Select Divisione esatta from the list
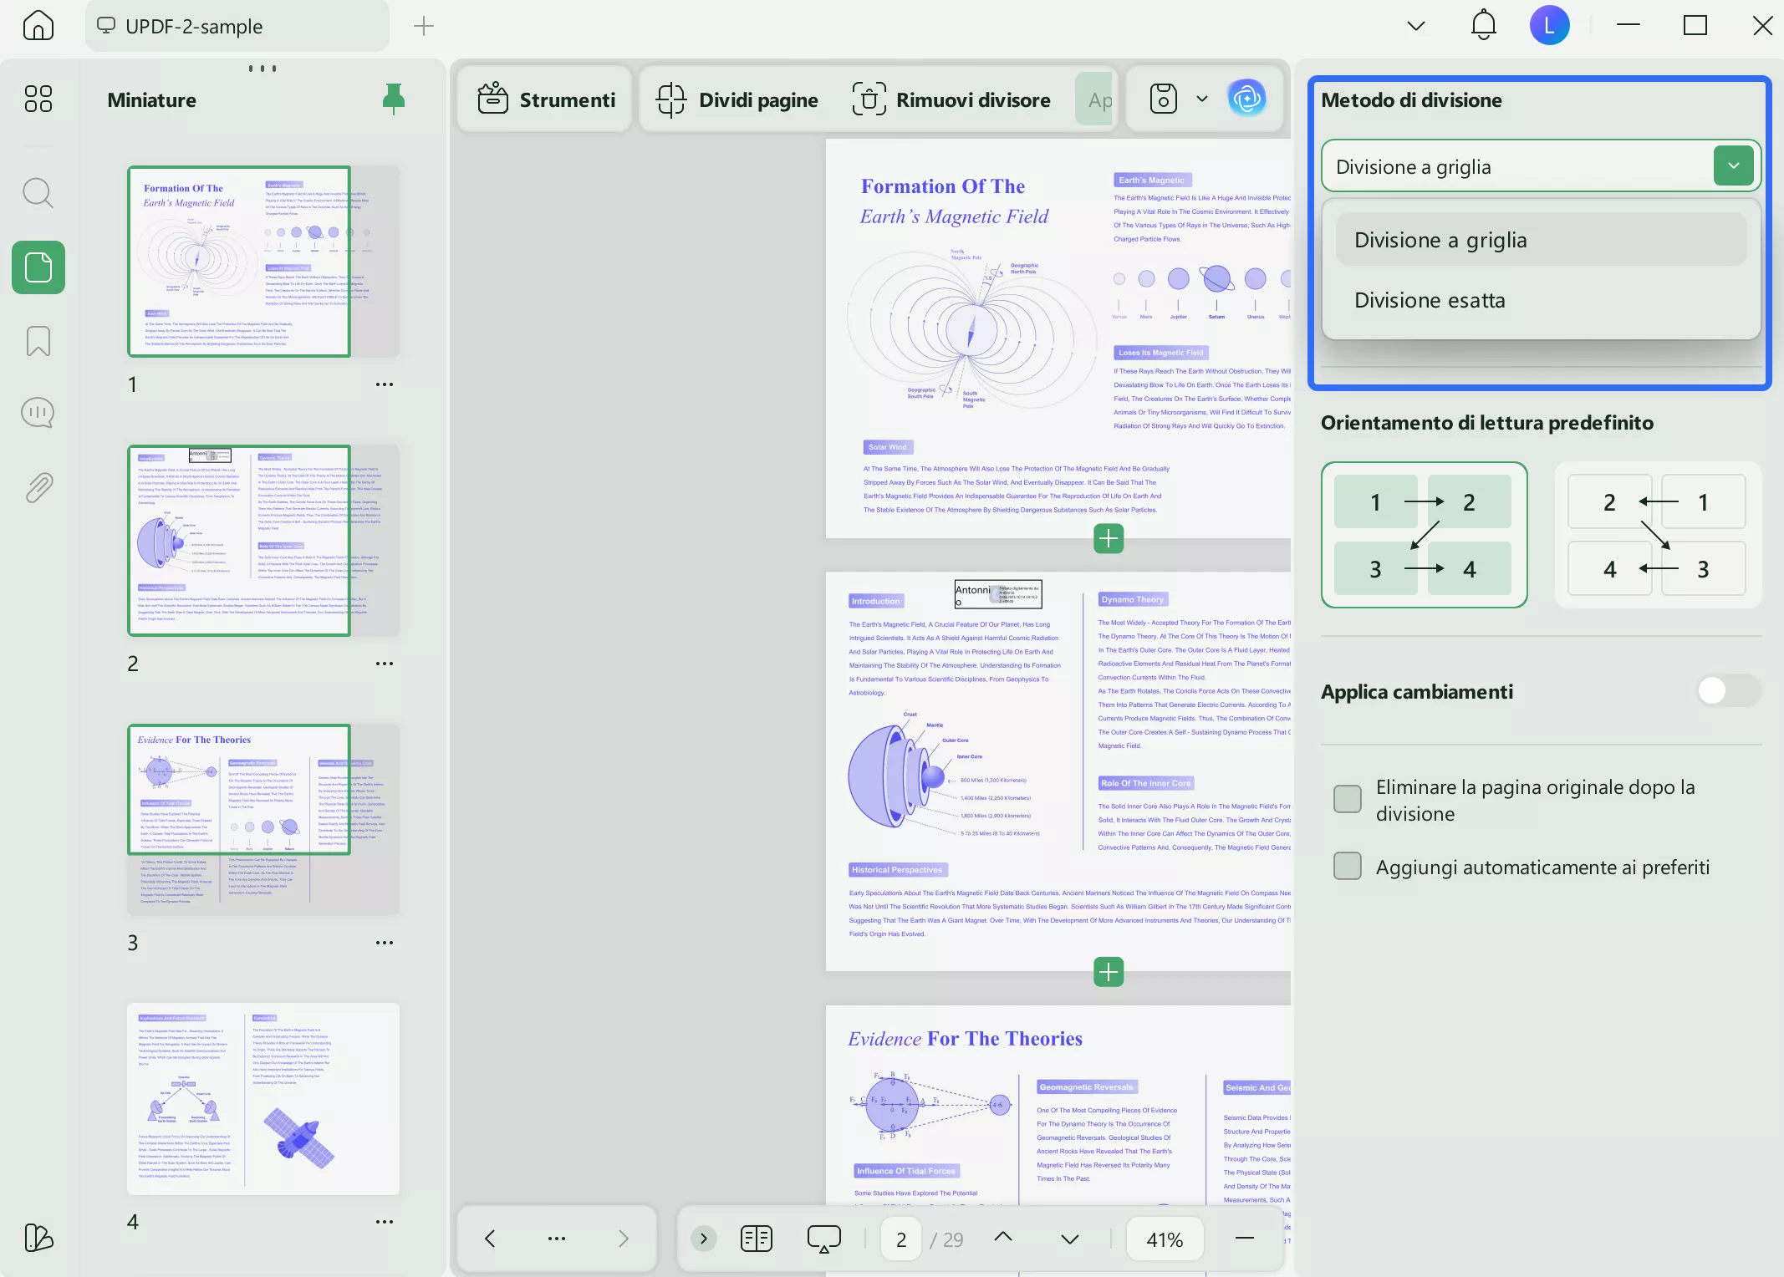This screenshot has width=1784, height=1277. [1430, 300]
